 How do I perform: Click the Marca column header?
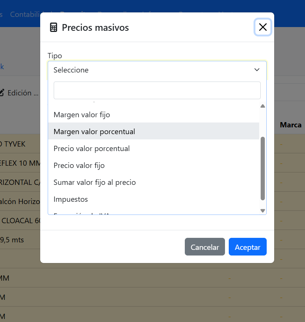(291, 125)
